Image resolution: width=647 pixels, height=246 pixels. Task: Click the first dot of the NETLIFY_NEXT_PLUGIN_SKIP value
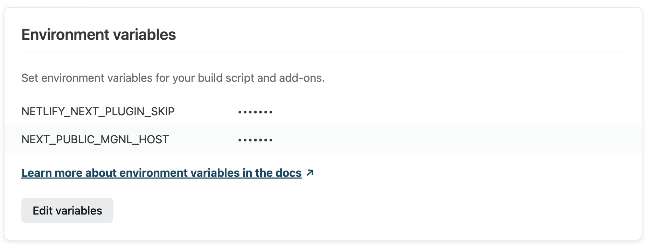click(x=240, y=112)
